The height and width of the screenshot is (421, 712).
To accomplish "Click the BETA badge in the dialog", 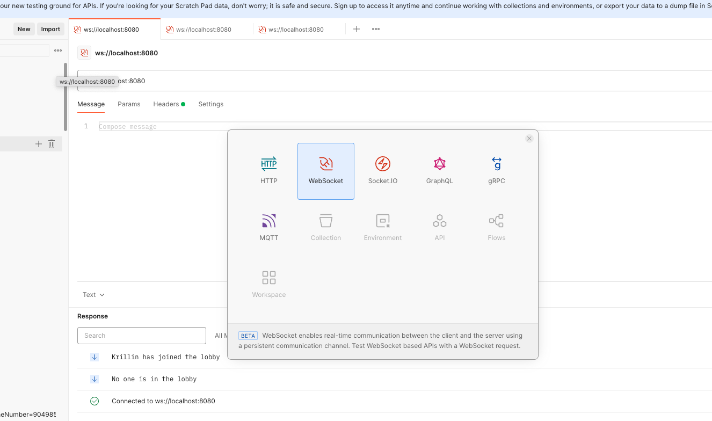I will (248, 336).
